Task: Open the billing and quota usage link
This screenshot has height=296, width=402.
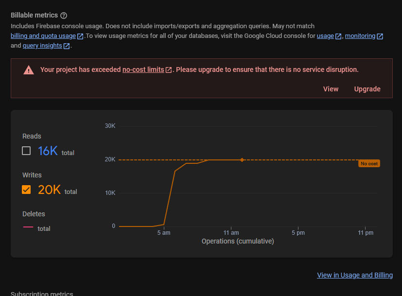Action: [x=43, y=36]
